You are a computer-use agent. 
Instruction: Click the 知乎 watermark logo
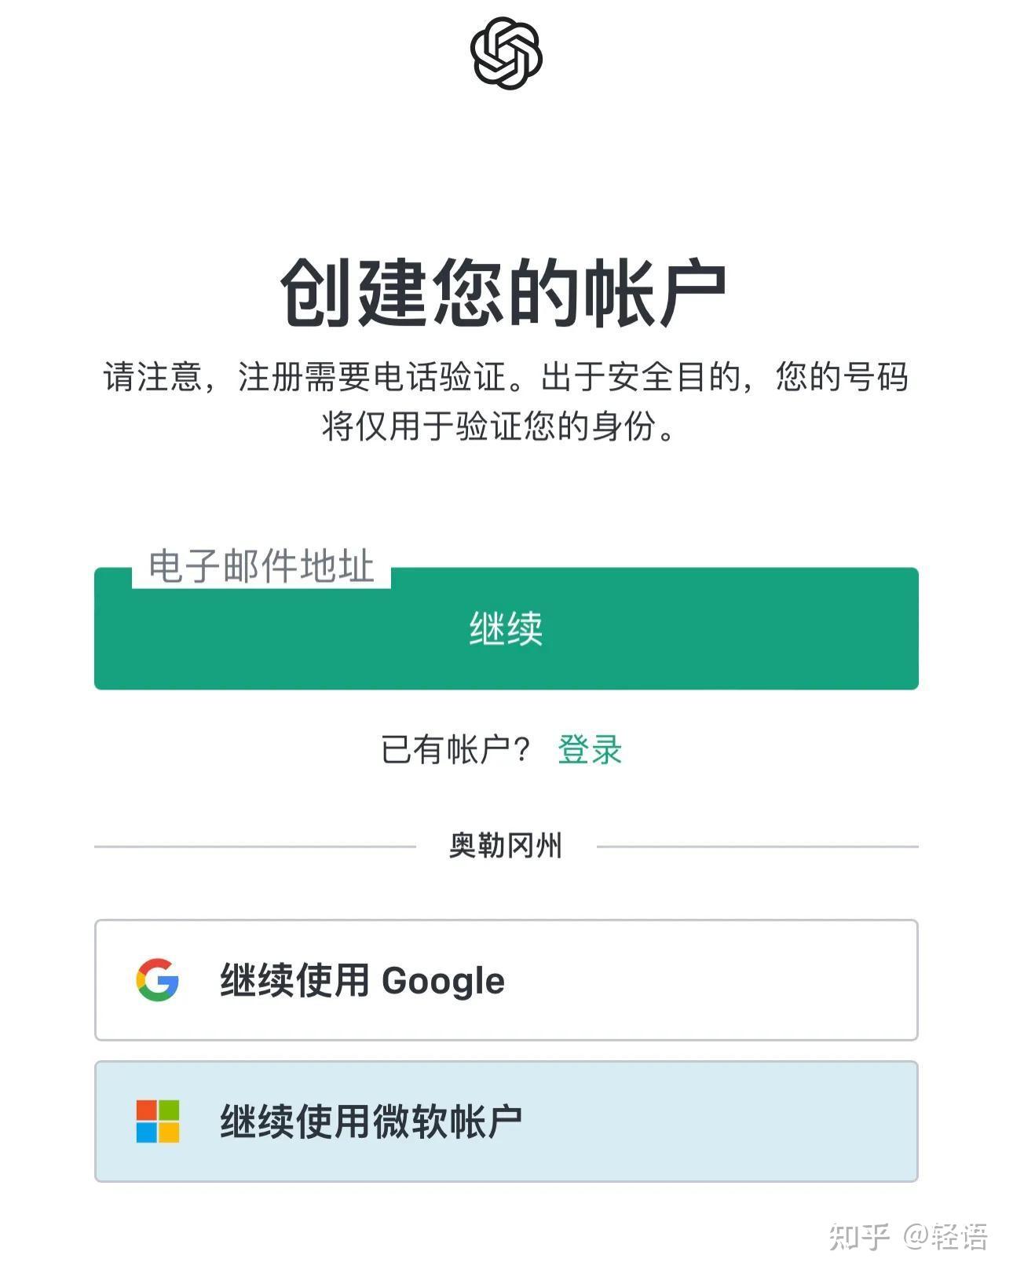(x=858, y=1236)
